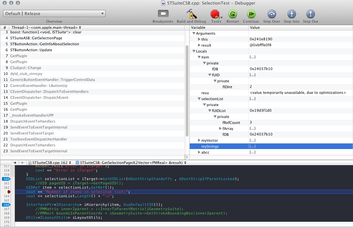Select the resu variable row
The width and height of the screenshot is (353, 228).
click(271, 93)
